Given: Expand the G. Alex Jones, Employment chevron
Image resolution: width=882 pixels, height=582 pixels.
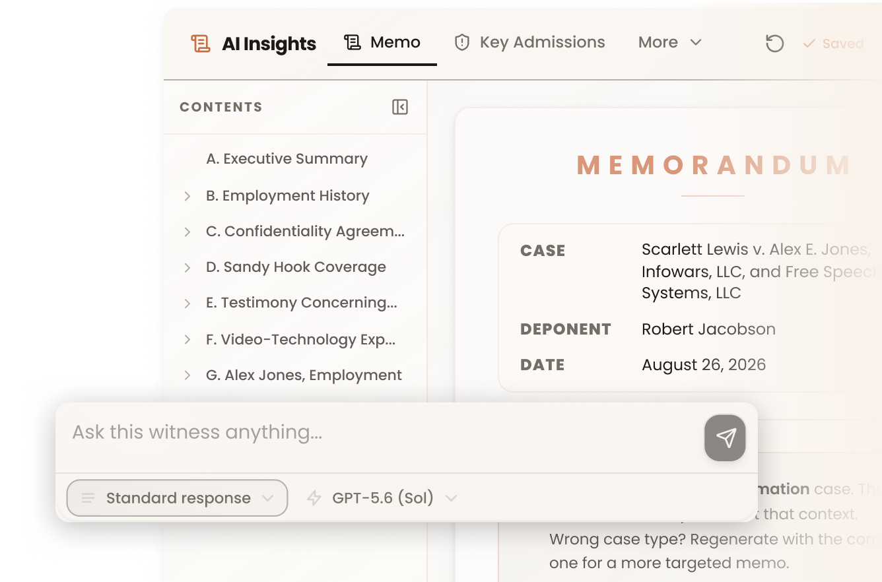Looking at the screenshot, I should pyautogui.click(x=187, y=375).
